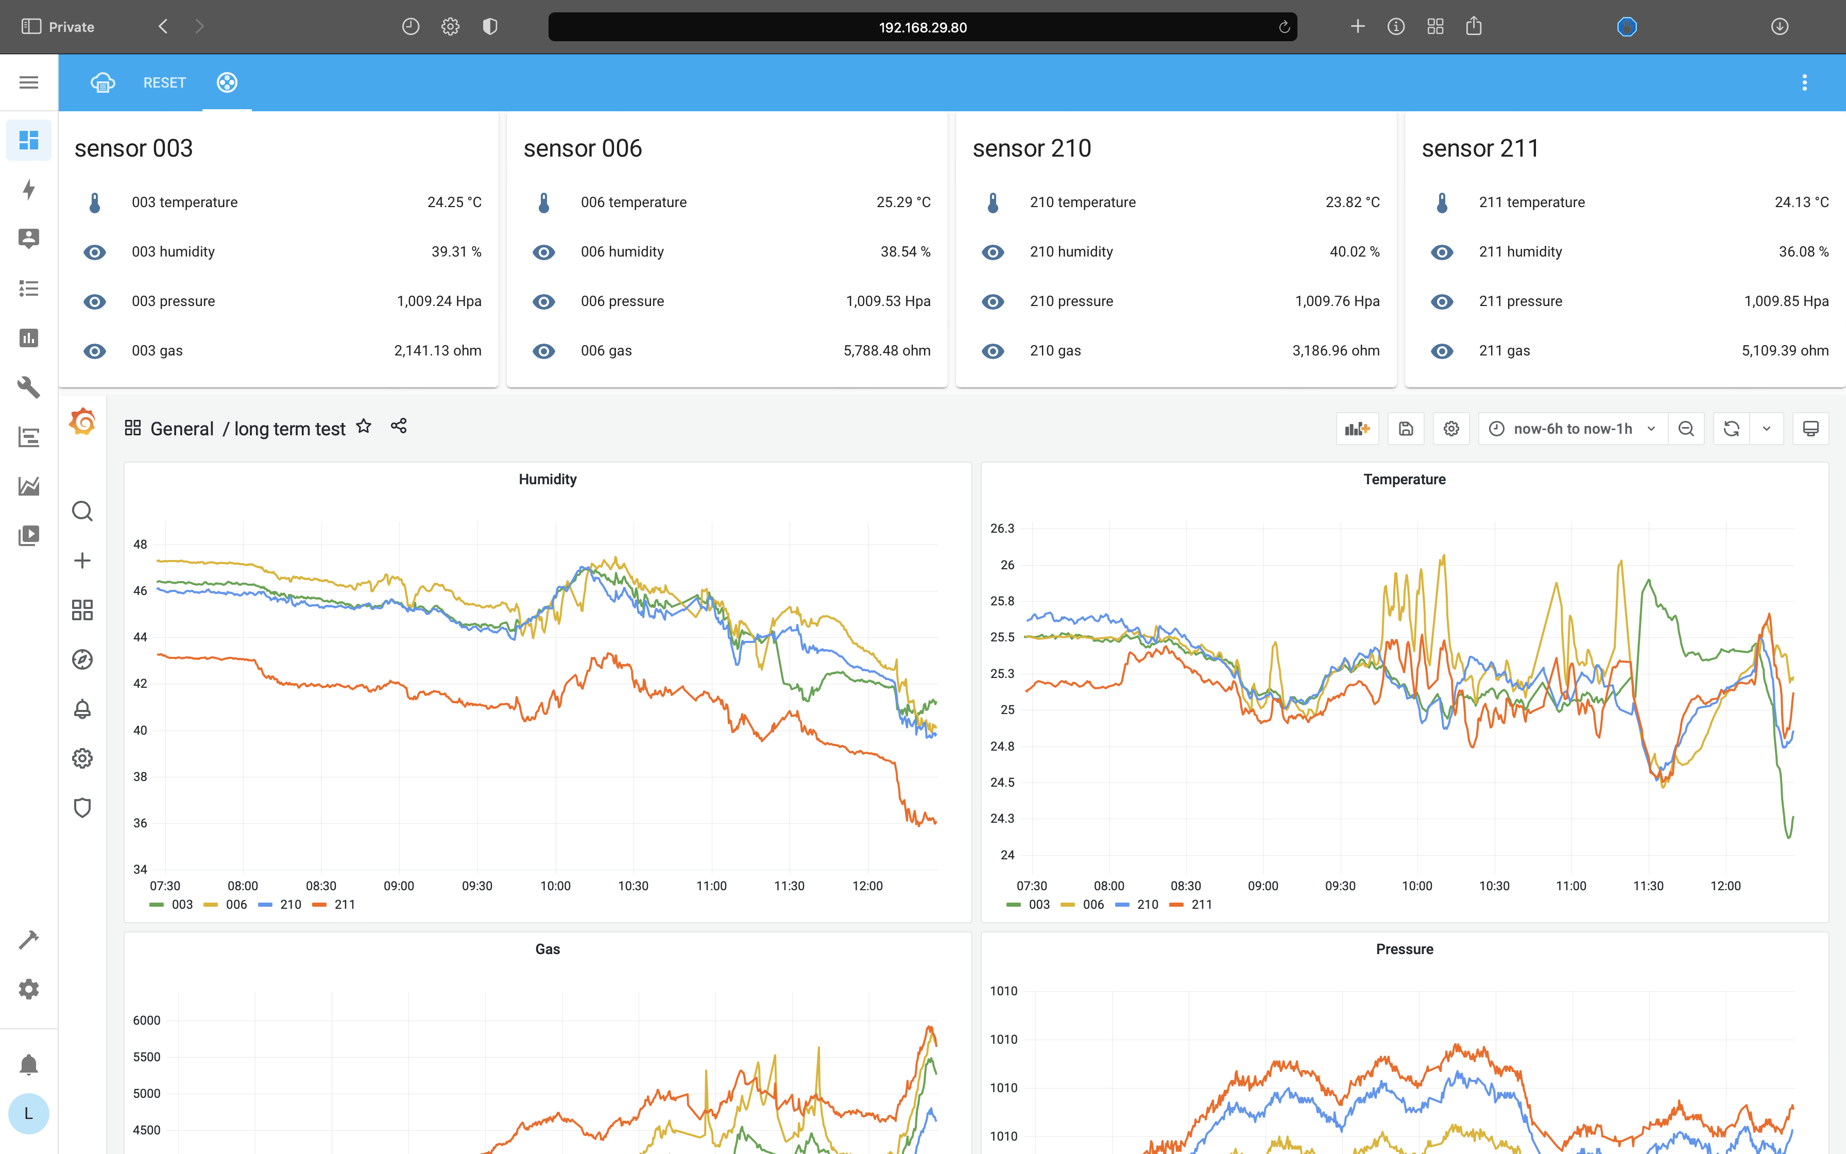The image size is (1846, 1154).
Task: Select the cloud printer dashboard tab
Action: point(102,82)
